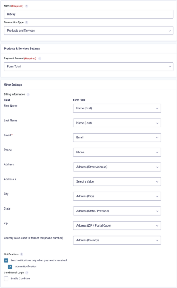The image size is (177, 288).
Task: Click the help icon beside Transaction Type
Action: [x=27, y=22]
